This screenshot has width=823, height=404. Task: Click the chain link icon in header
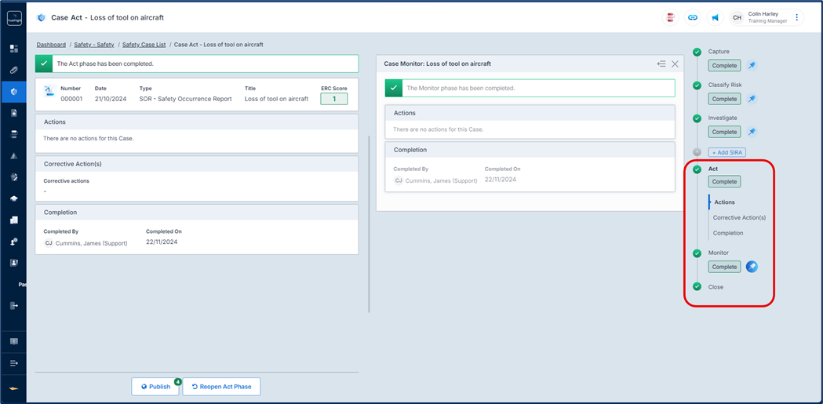tap(693, 17)
